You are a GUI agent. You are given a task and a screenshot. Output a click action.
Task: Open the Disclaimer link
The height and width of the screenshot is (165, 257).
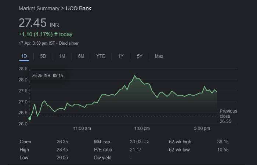click(69, 43)
